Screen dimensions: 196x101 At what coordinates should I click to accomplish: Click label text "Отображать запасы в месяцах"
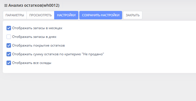37,28
